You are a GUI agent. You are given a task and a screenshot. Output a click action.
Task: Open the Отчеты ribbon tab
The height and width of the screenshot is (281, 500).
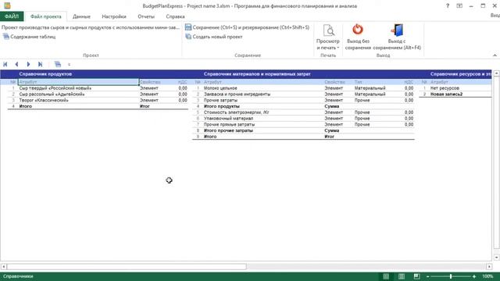pos(146,16)
